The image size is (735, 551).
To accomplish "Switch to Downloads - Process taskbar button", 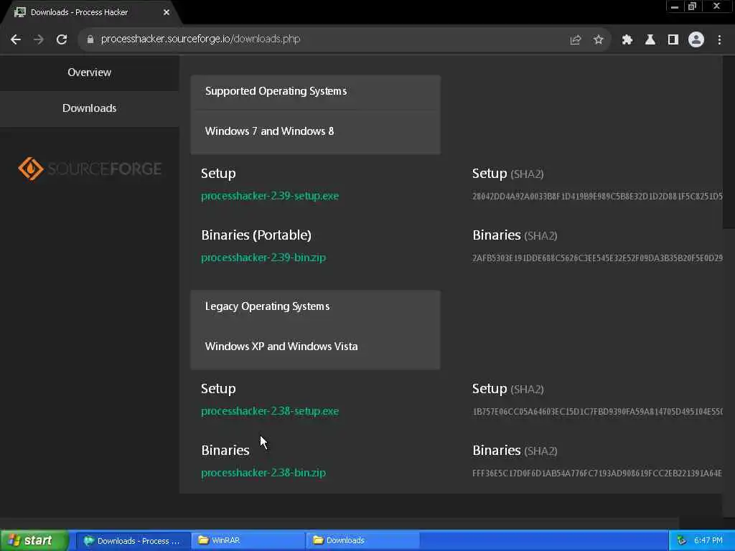I will pyautogui.click(x=133, y=541).
